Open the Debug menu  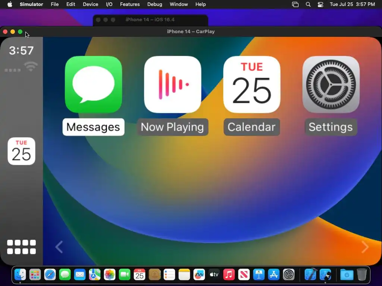pos(155,4)
